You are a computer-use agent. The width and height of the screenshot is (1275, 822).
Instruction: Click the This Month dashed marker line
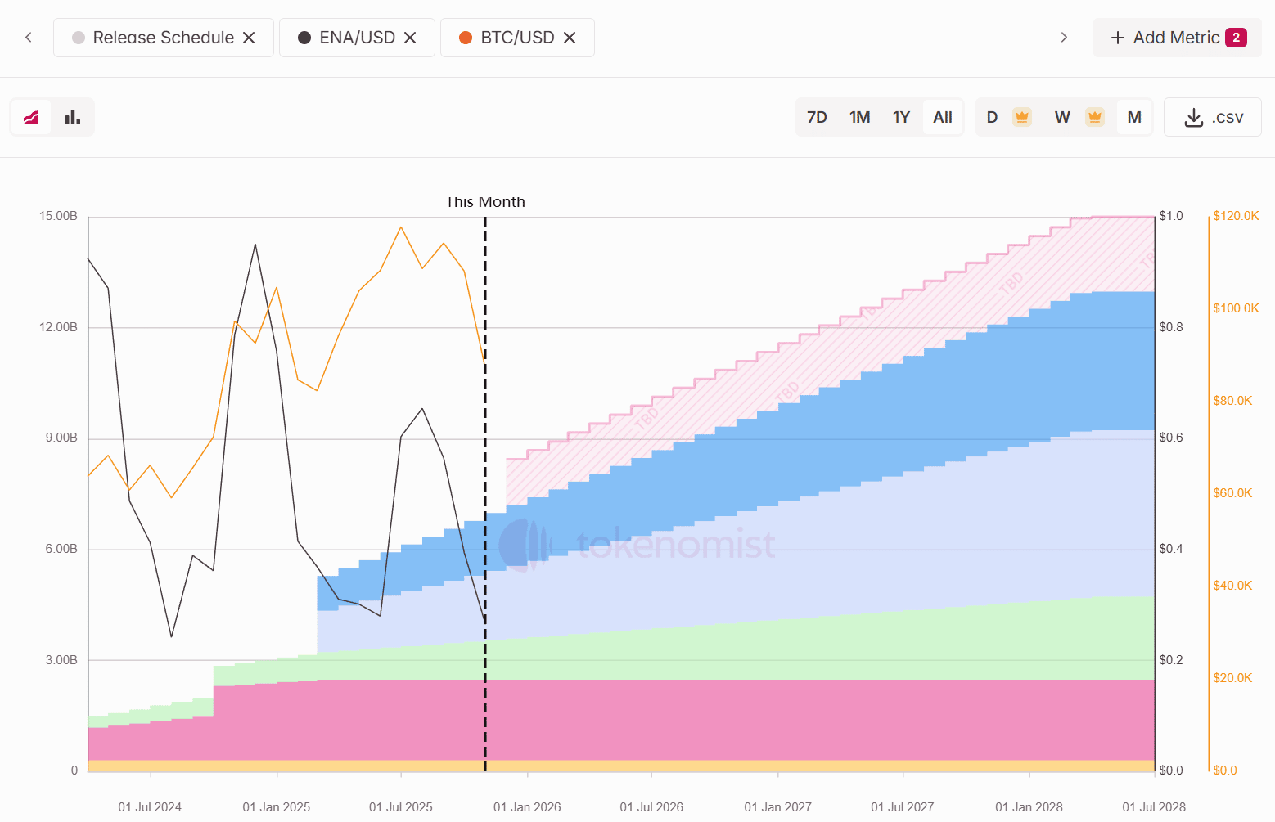coord(485,491)
